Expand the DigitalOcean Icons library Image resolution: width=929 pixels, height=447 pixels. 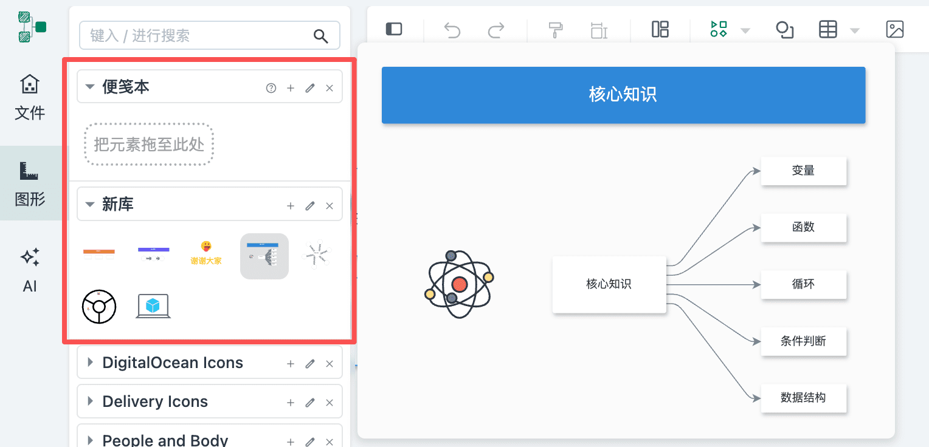(90, 363)
